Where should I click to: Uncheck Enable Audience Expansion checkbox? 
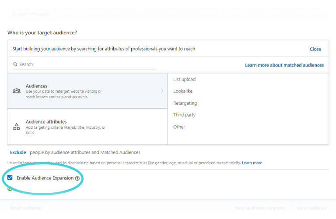click(x=10, y=178)
